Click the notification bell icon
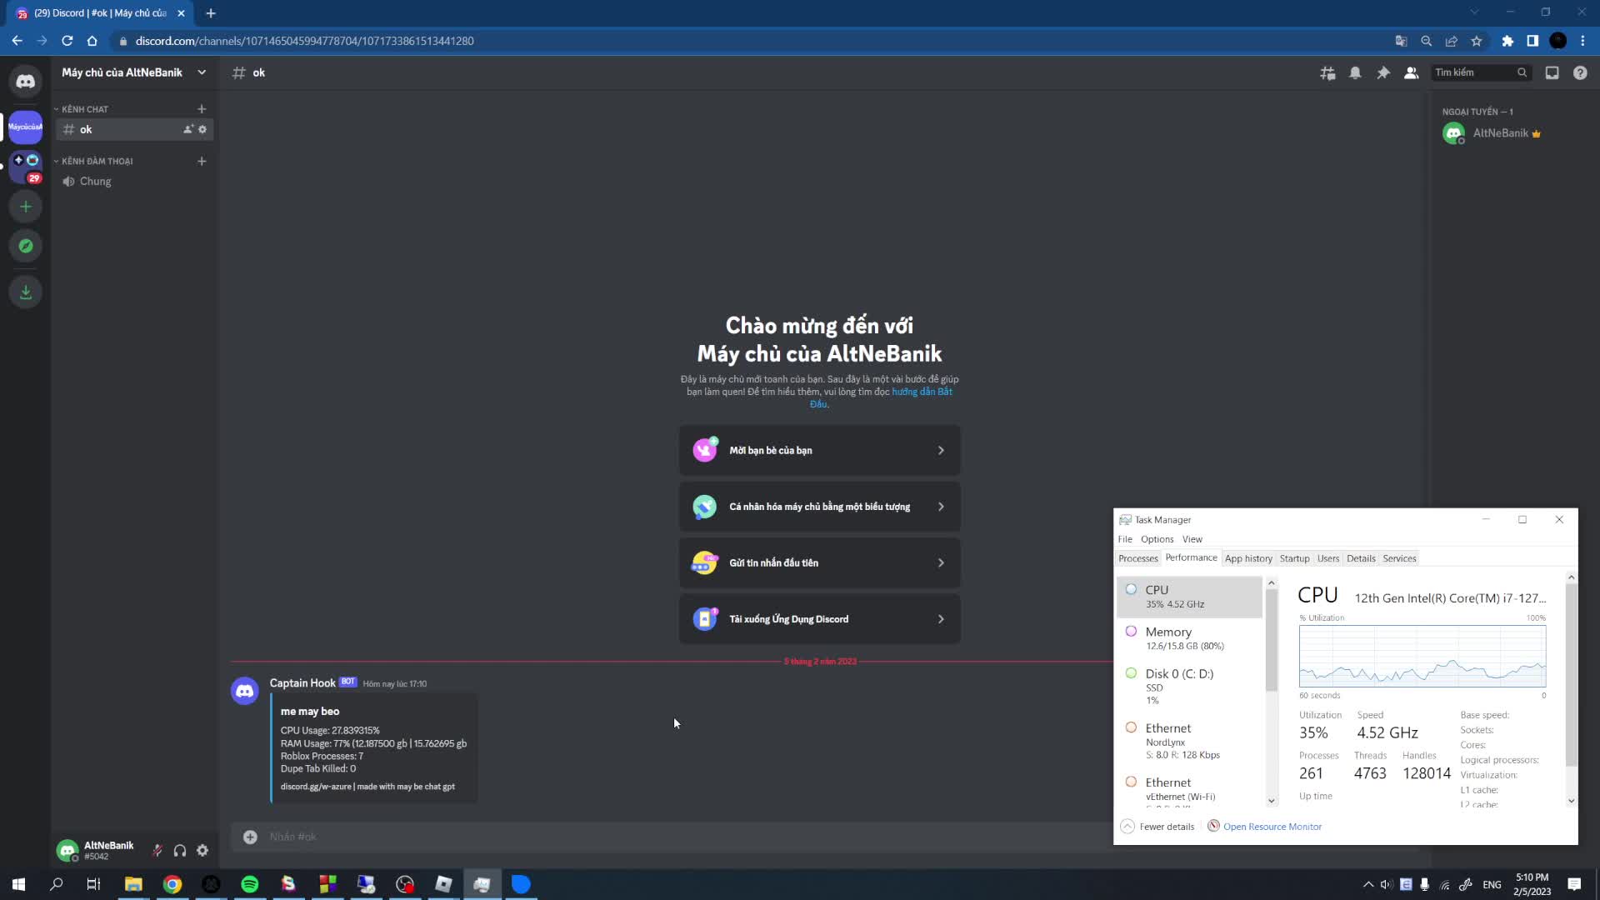1600x900 pixels. [1355, 73]
